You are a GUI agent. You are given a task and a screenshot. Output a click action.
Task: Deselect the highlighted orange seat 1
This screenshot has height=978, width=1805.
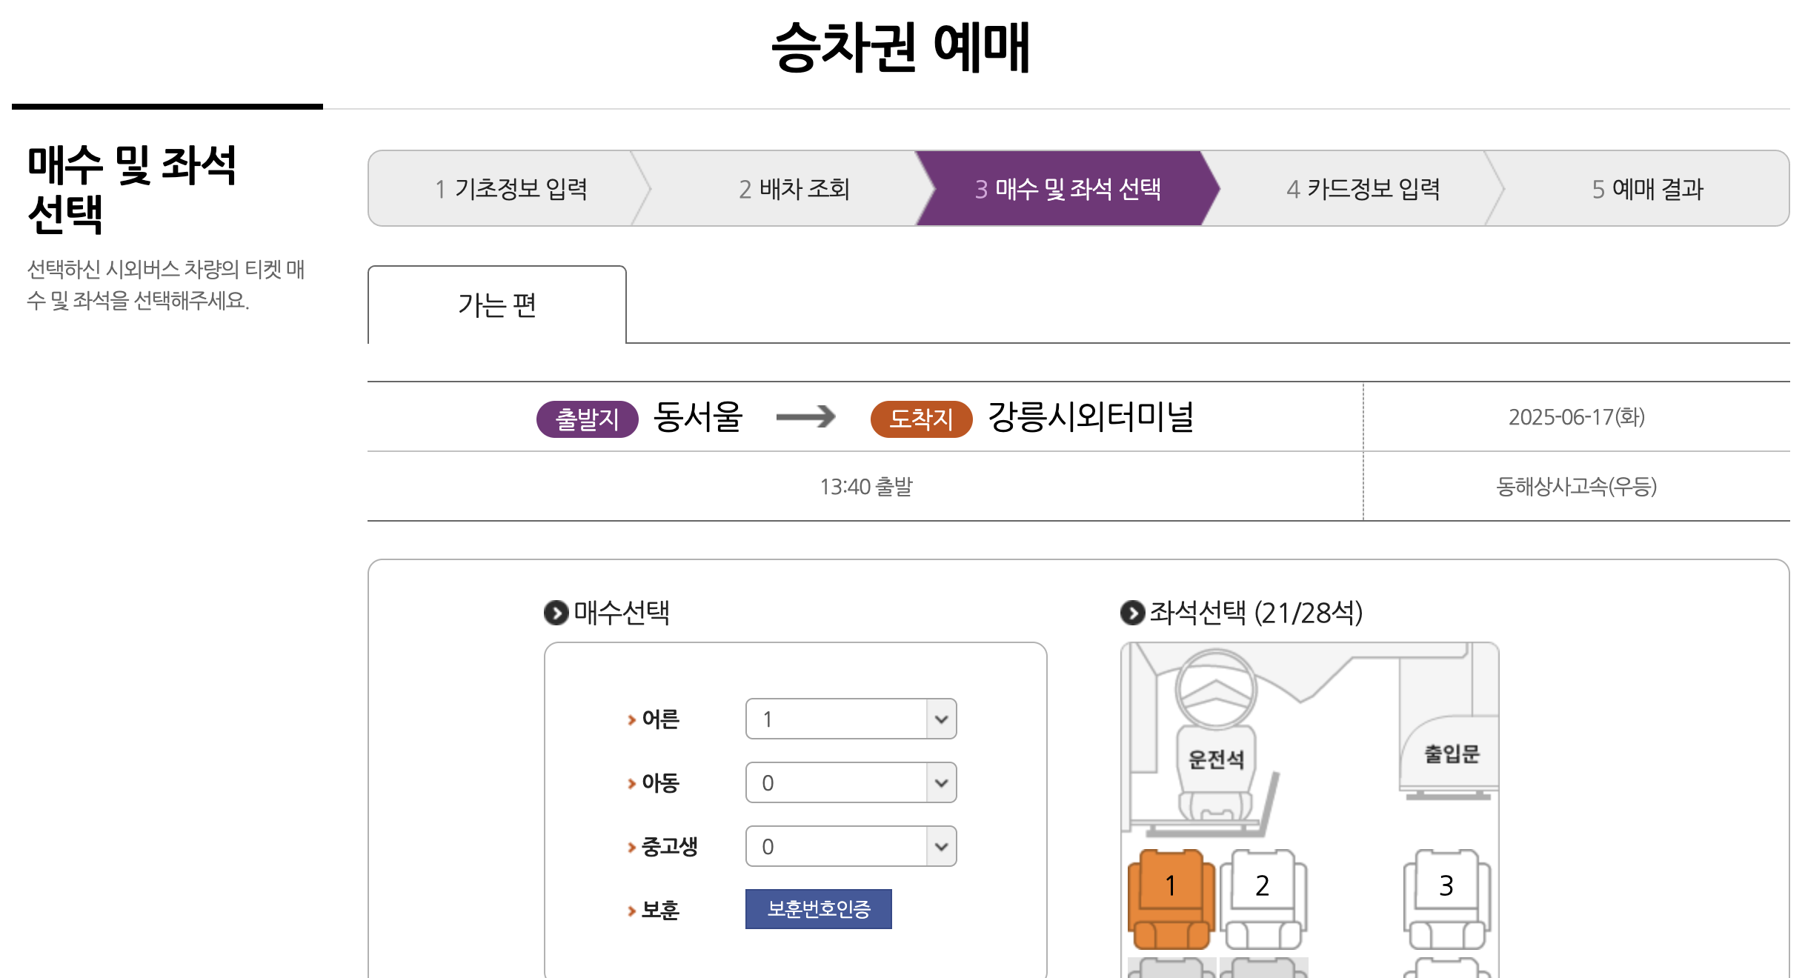pos(1171,885)
